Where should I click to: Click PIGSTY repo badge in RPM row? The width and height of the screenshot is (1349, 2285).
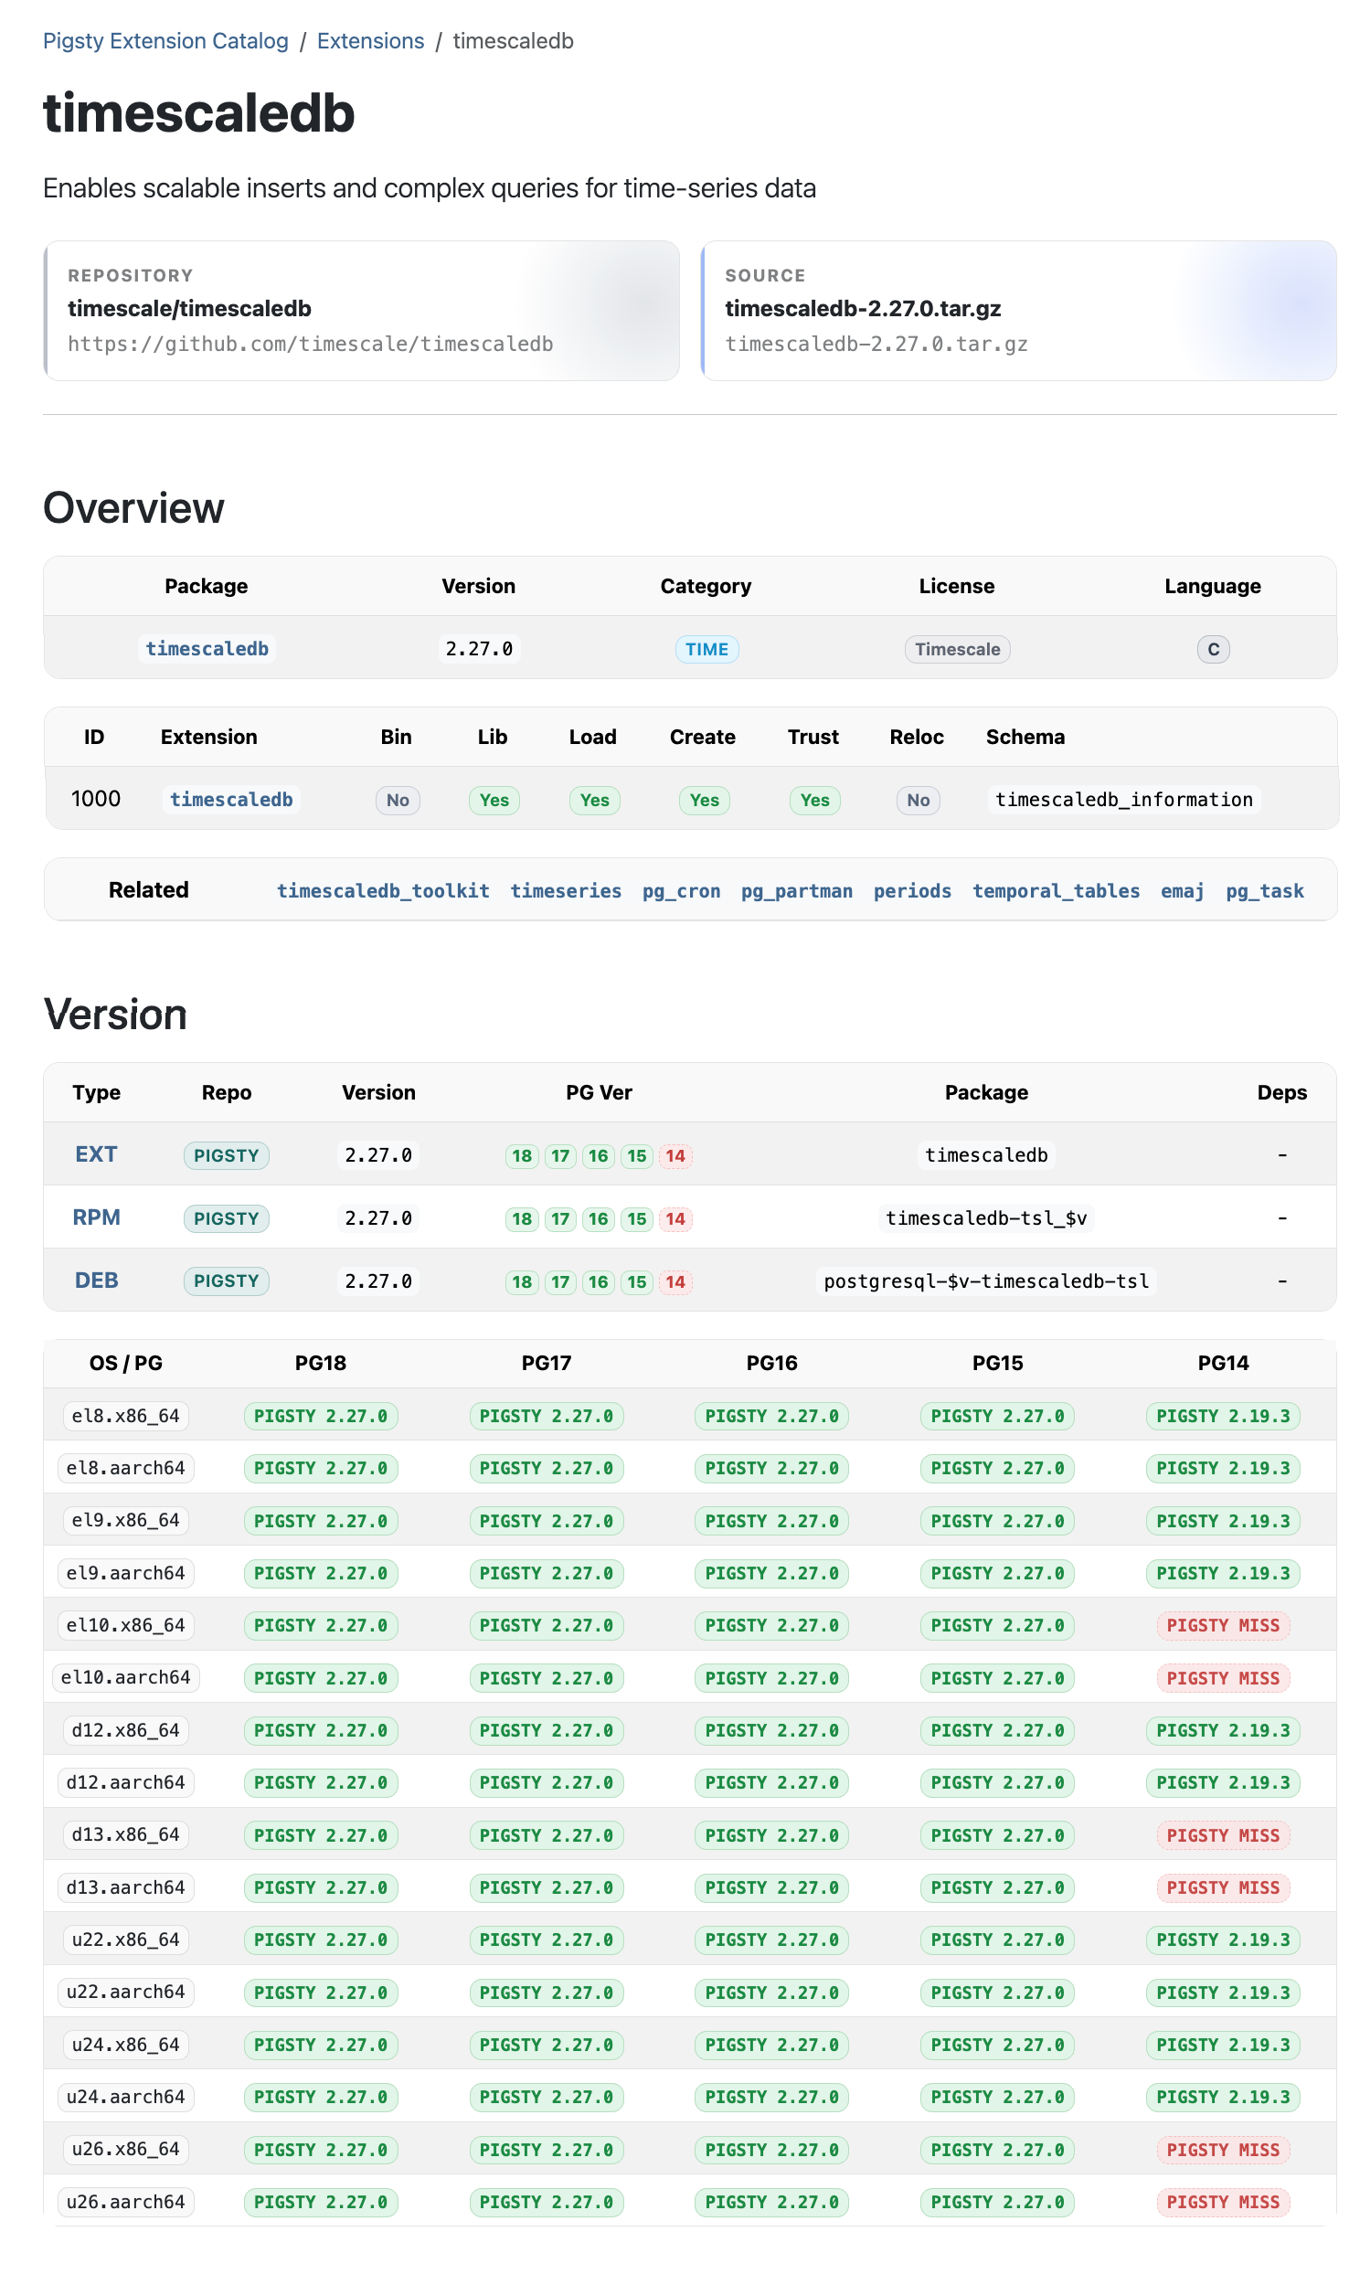(x=227, y=1218)
